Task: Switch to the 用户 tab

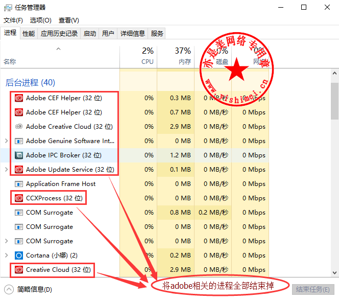Action: (108, 34)
